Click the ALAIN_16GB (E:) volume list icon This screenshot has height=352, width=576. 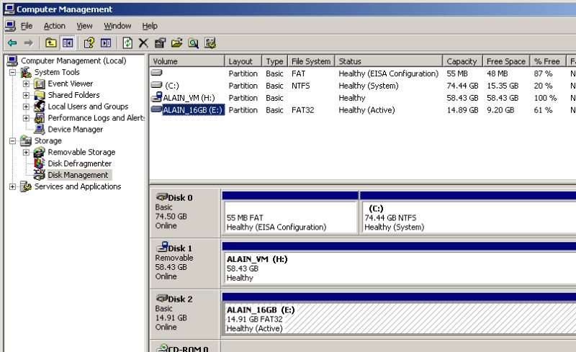pos(156,109)
